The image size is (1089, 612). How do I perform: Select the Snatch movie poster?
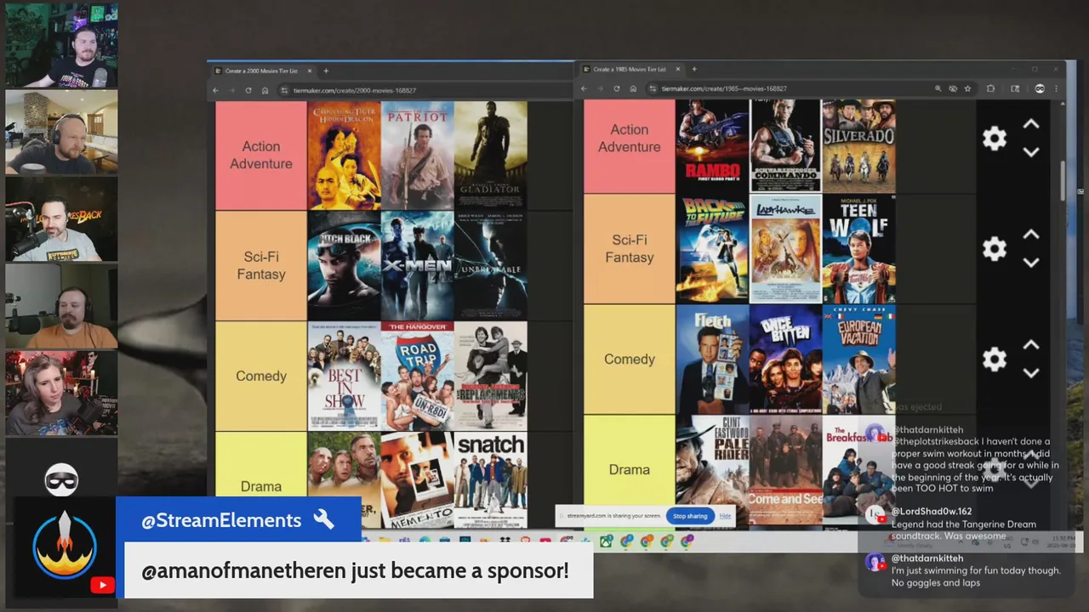coord(490,480)
